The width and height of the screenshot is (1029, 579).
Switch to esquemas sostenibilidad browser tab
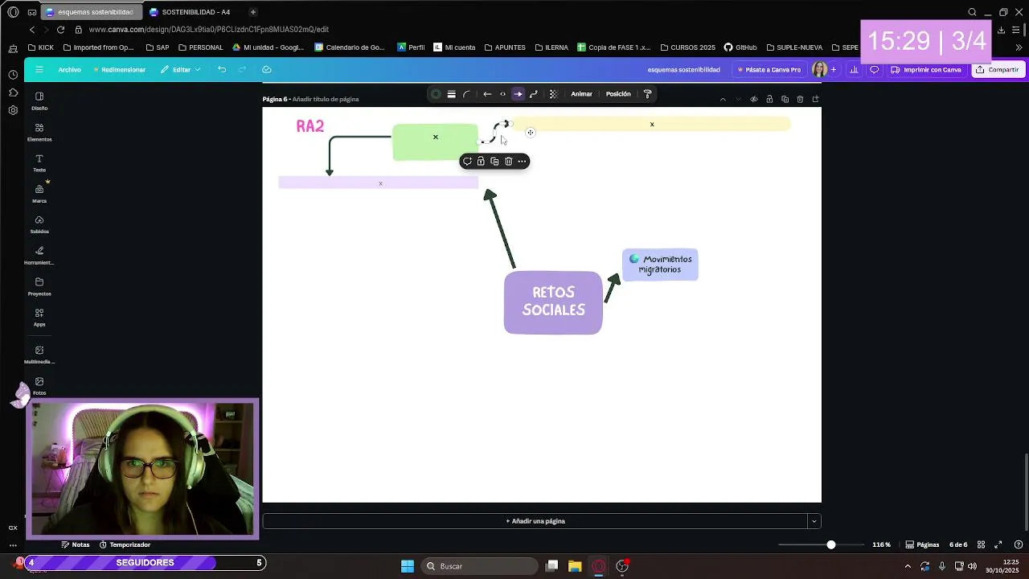click(x=90, y=12)
